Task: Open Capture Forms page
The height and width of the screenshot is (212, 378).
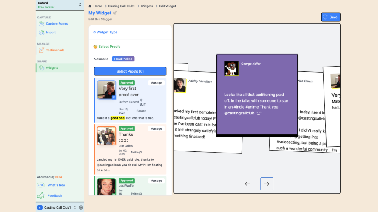Action: pyautogui.click(x=57, y=24)
